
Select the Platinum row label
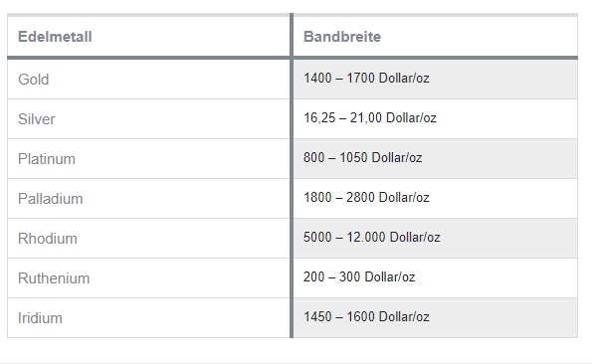(x=47, y=159)
